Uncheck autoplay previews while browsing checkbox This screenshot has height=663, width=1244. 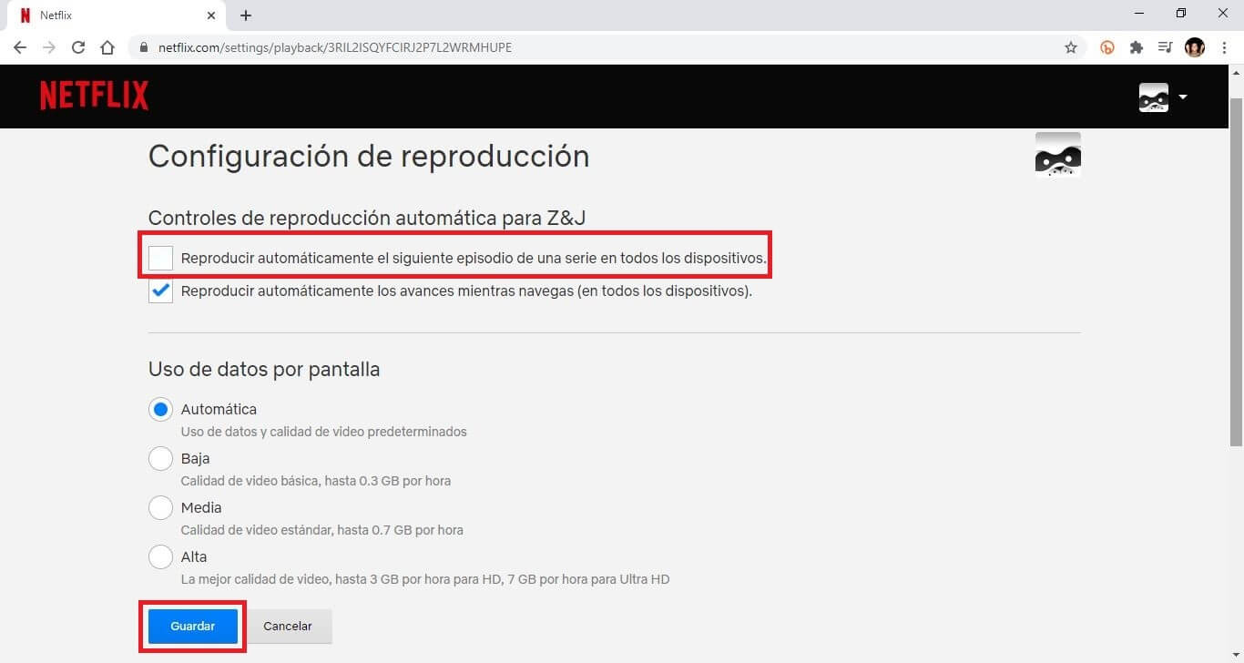pyautogui.click(x=160, y=291)
